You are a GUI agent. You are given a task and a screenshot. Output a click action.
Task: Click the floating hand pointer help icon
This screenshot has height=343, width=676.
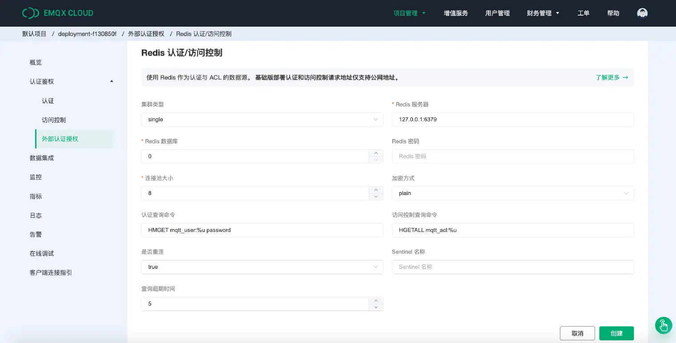point(664,326)
